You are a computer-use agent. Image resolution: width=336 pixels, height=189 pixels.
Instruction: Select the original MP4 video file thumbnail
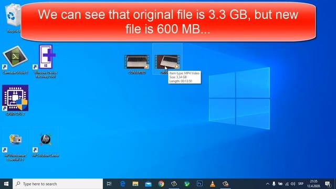[167, 62]
